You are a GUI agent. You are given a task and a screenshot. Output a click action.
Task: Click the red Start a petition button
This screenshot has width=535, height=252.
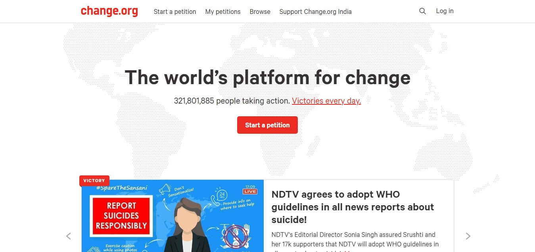click(267, 125)
